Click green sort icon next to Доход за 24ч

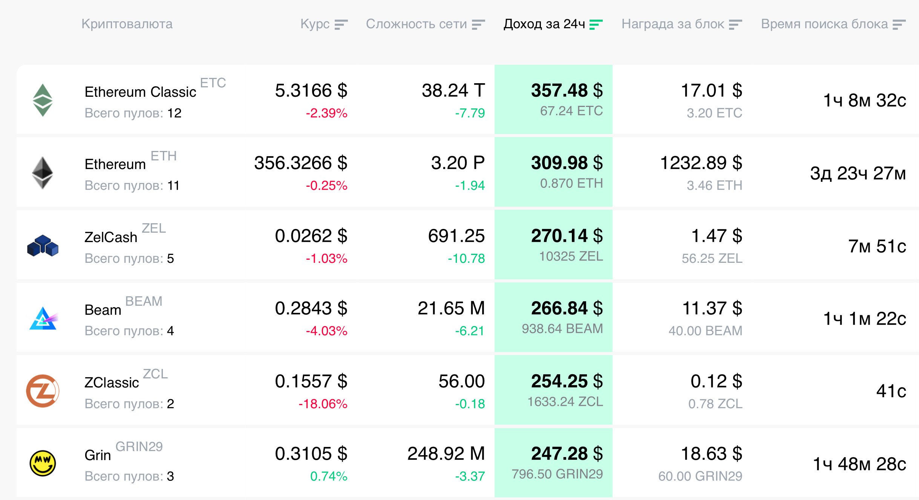click(596, 24)
